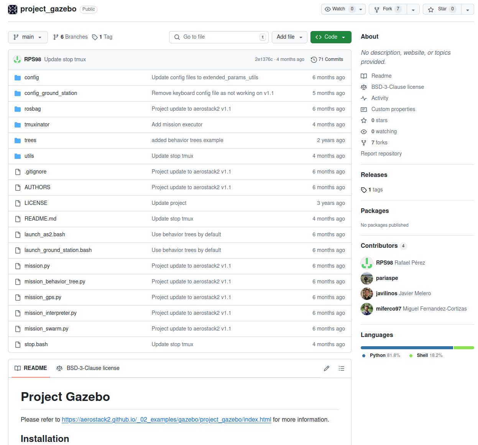Expand the green Code dropdown
This screenshot has width=478, height=445.
(330, 37)
